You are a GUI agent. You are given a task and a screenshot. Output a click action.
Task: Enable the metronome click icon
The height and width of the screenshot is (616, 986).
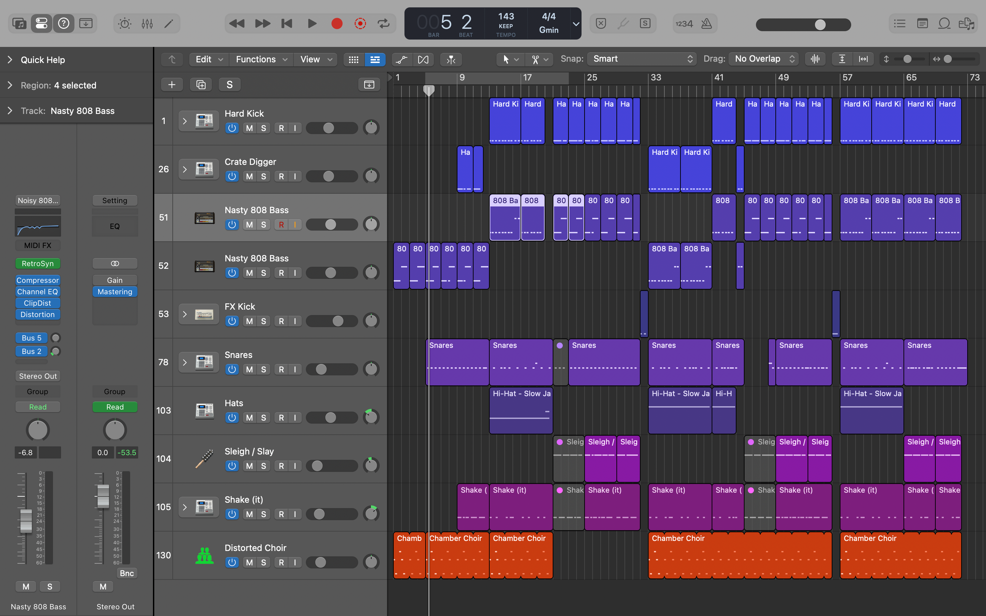706,24
